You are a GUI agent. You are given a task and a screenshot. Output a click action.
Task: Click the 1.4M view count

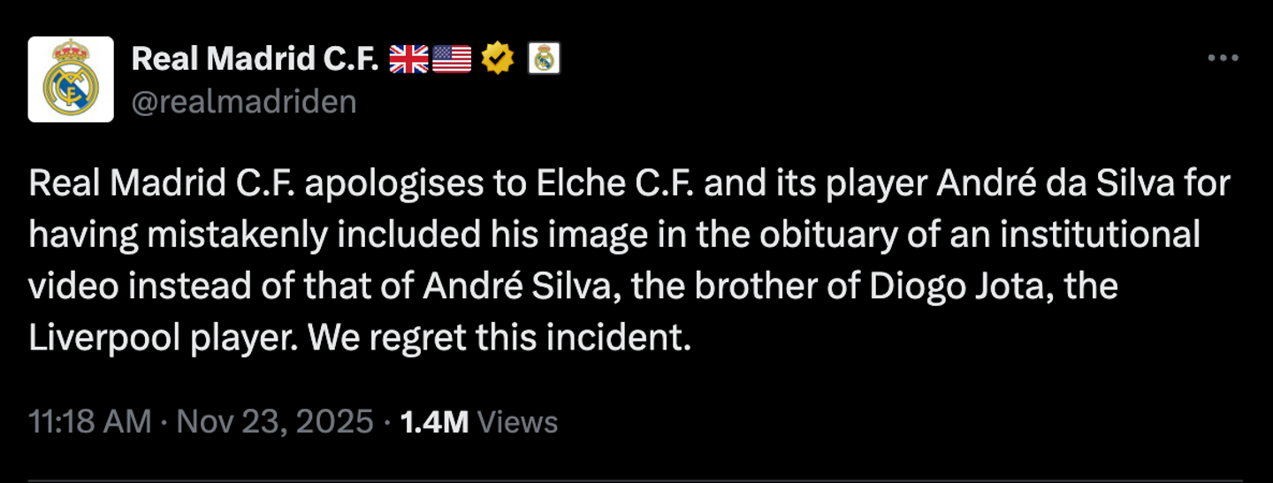coord(434,421)
